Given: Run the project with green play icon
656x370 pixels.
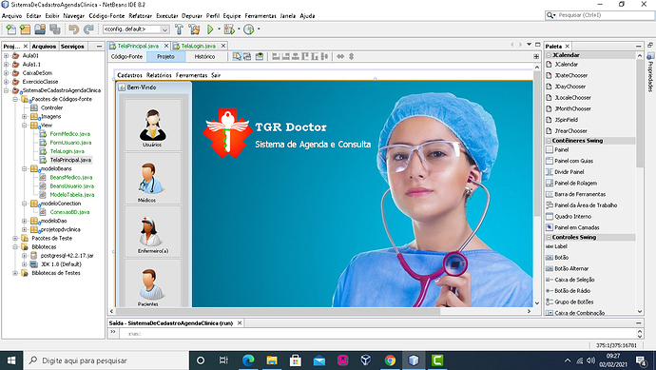Looking at the screenshot, I should (x=210, y=29).
